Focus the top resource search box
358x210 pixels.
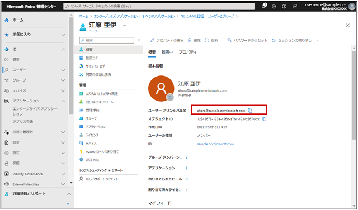(x=159, y=6)
